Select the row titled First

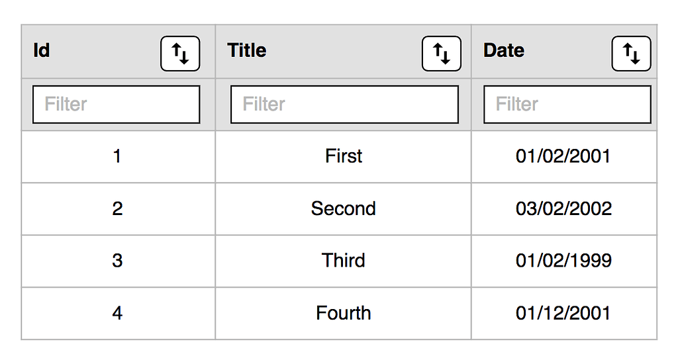(344, 156)
